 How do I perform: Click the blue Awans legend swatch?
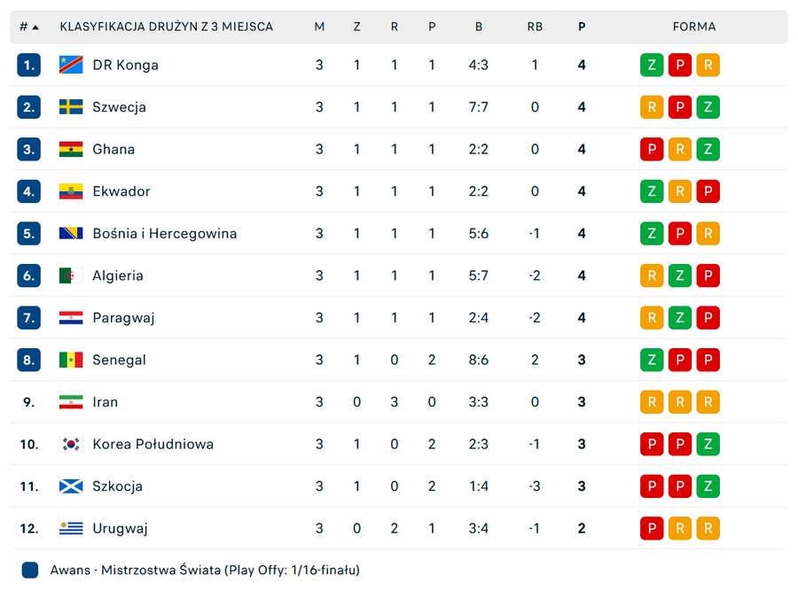coord(30,570)
